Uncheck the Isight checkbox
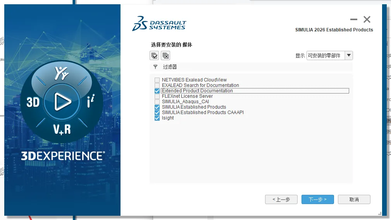The height and width of the screenshot is (220, 391). (157, 118)
